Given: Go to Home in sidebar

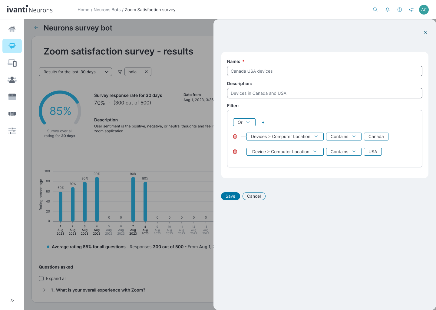Looking at the screenshot, I should point(12,29).
